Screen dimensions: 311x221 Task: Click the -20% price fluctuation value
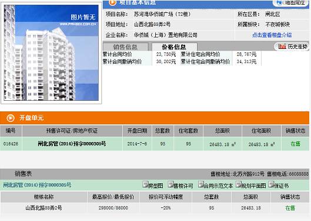166,208
